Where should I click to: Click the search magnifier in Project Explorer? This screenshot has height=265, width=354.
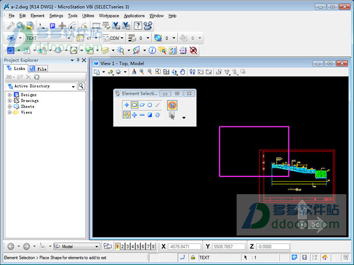[x=81, y=86]
